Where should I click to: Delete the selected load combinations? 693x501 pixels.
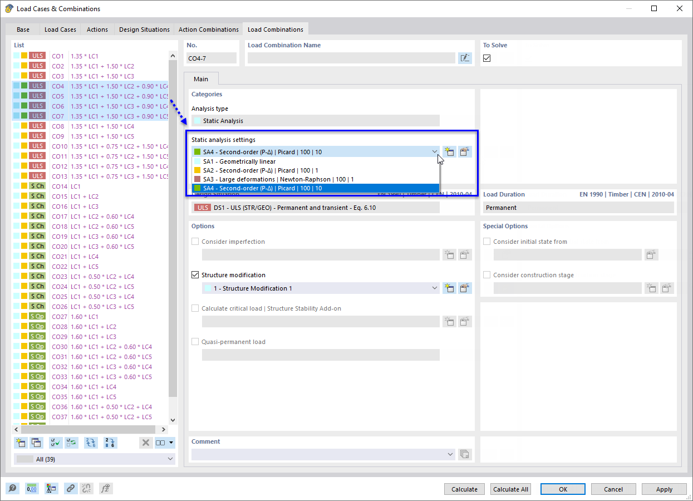(x=146, y=442)
